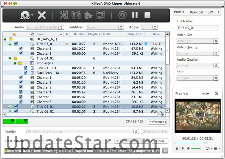The image size is (225, 159).
Task: Click the Profile panel collapse arrow
Action: (219, 12)
